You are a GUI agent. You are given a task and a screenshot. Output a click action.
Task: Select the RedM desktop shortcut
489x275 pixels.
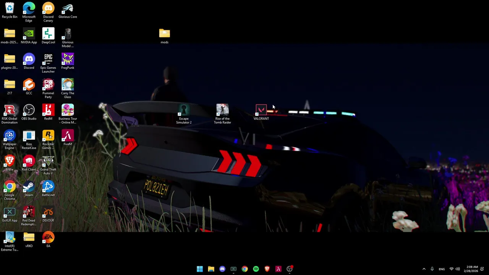click(x=48, y=113)
